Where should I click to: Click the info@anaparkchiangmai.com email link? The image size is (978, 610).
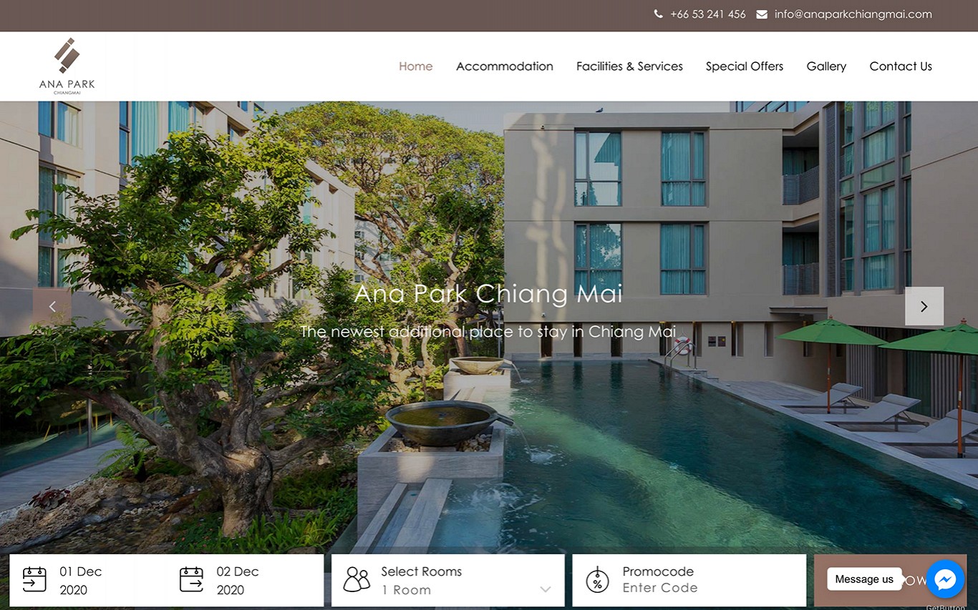tap(853, 14)
